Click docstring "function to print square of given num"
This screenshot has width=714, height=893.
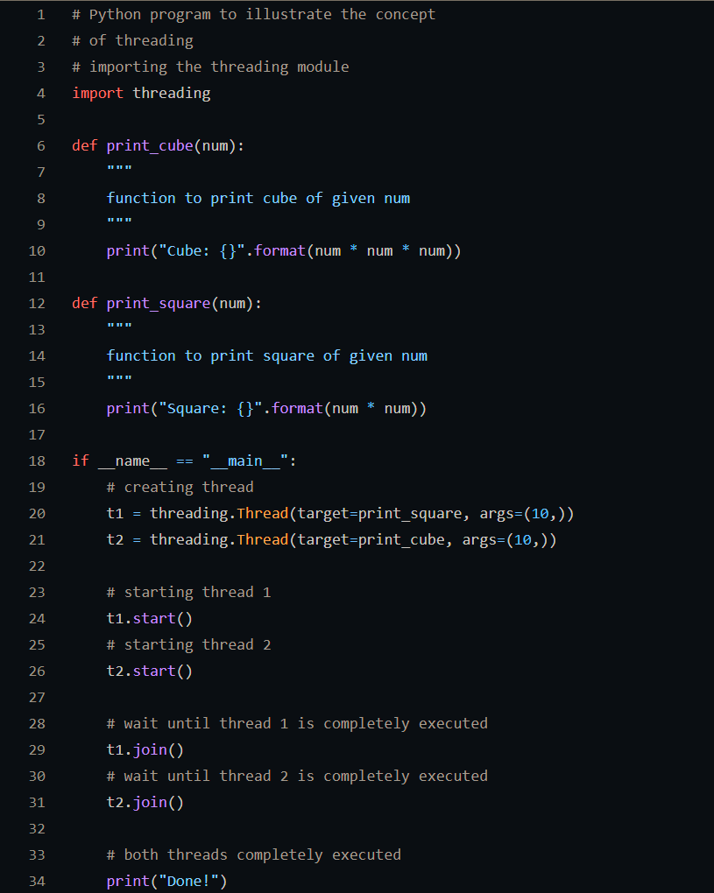[x=266, y=355]
